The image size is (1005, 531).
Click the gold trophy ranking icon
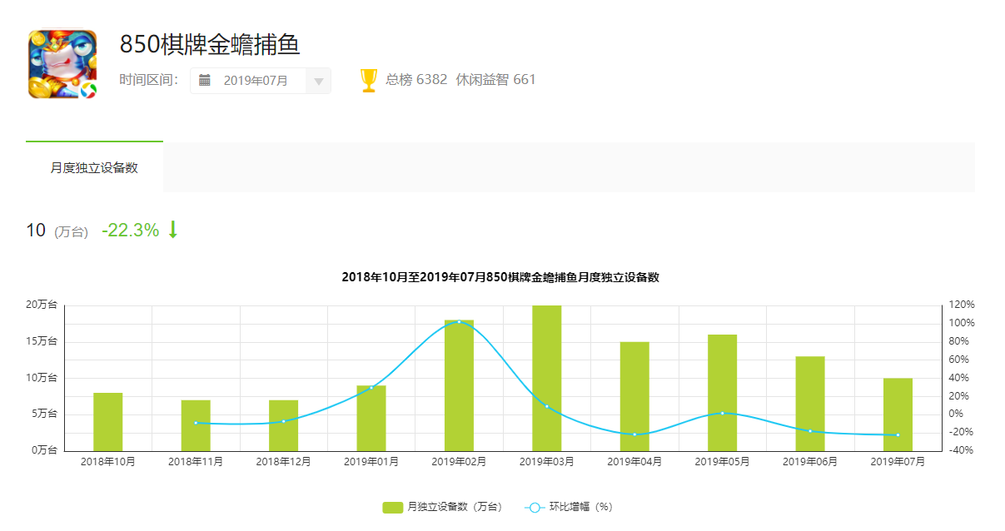pyautogui.click(x=368, y=81)
